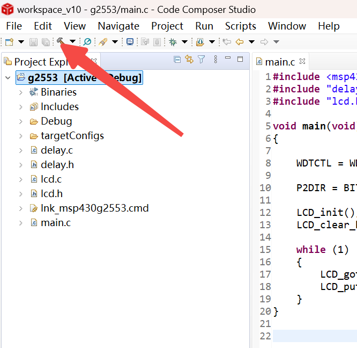This screenshot has width=357, height=348.
Task: Click 'void main(void' on line 5
Action: [x=314, y=126]
